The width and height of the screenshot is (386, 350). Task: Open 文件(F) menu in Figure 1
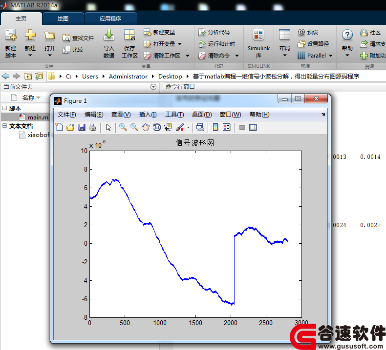[x=67, y=115]
